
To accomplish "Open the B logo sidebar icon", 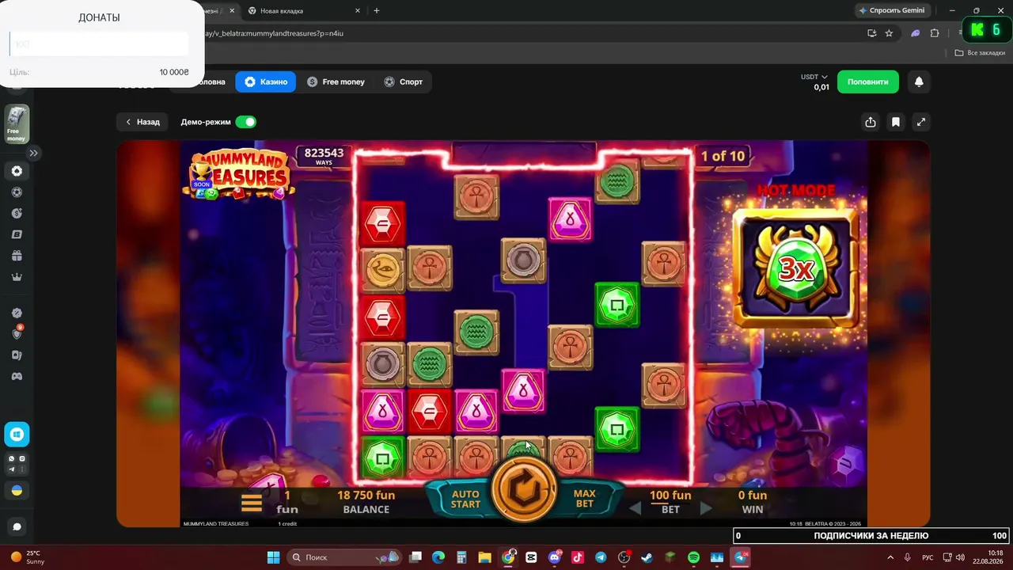I will pyautogui.click(x=17, y=235).
